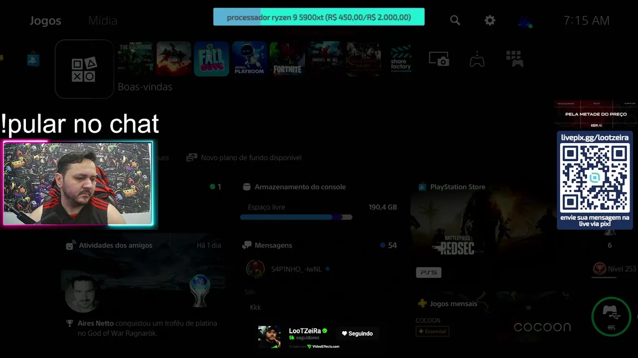
Task: Click the controller battery status overlay icon
Action: pos(611,316)
